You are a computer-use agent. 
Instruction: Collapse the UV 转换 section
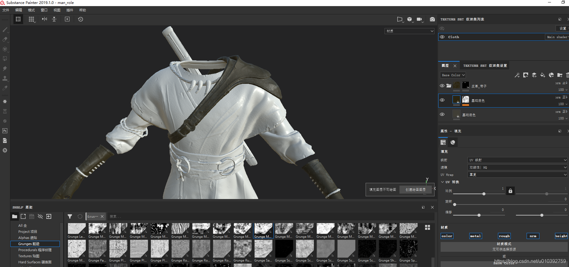[442, 182]
